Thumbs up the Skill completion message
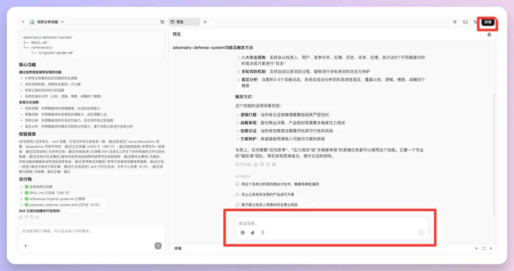The height and width of the screenshot is (271, 514). pos(20,217)
